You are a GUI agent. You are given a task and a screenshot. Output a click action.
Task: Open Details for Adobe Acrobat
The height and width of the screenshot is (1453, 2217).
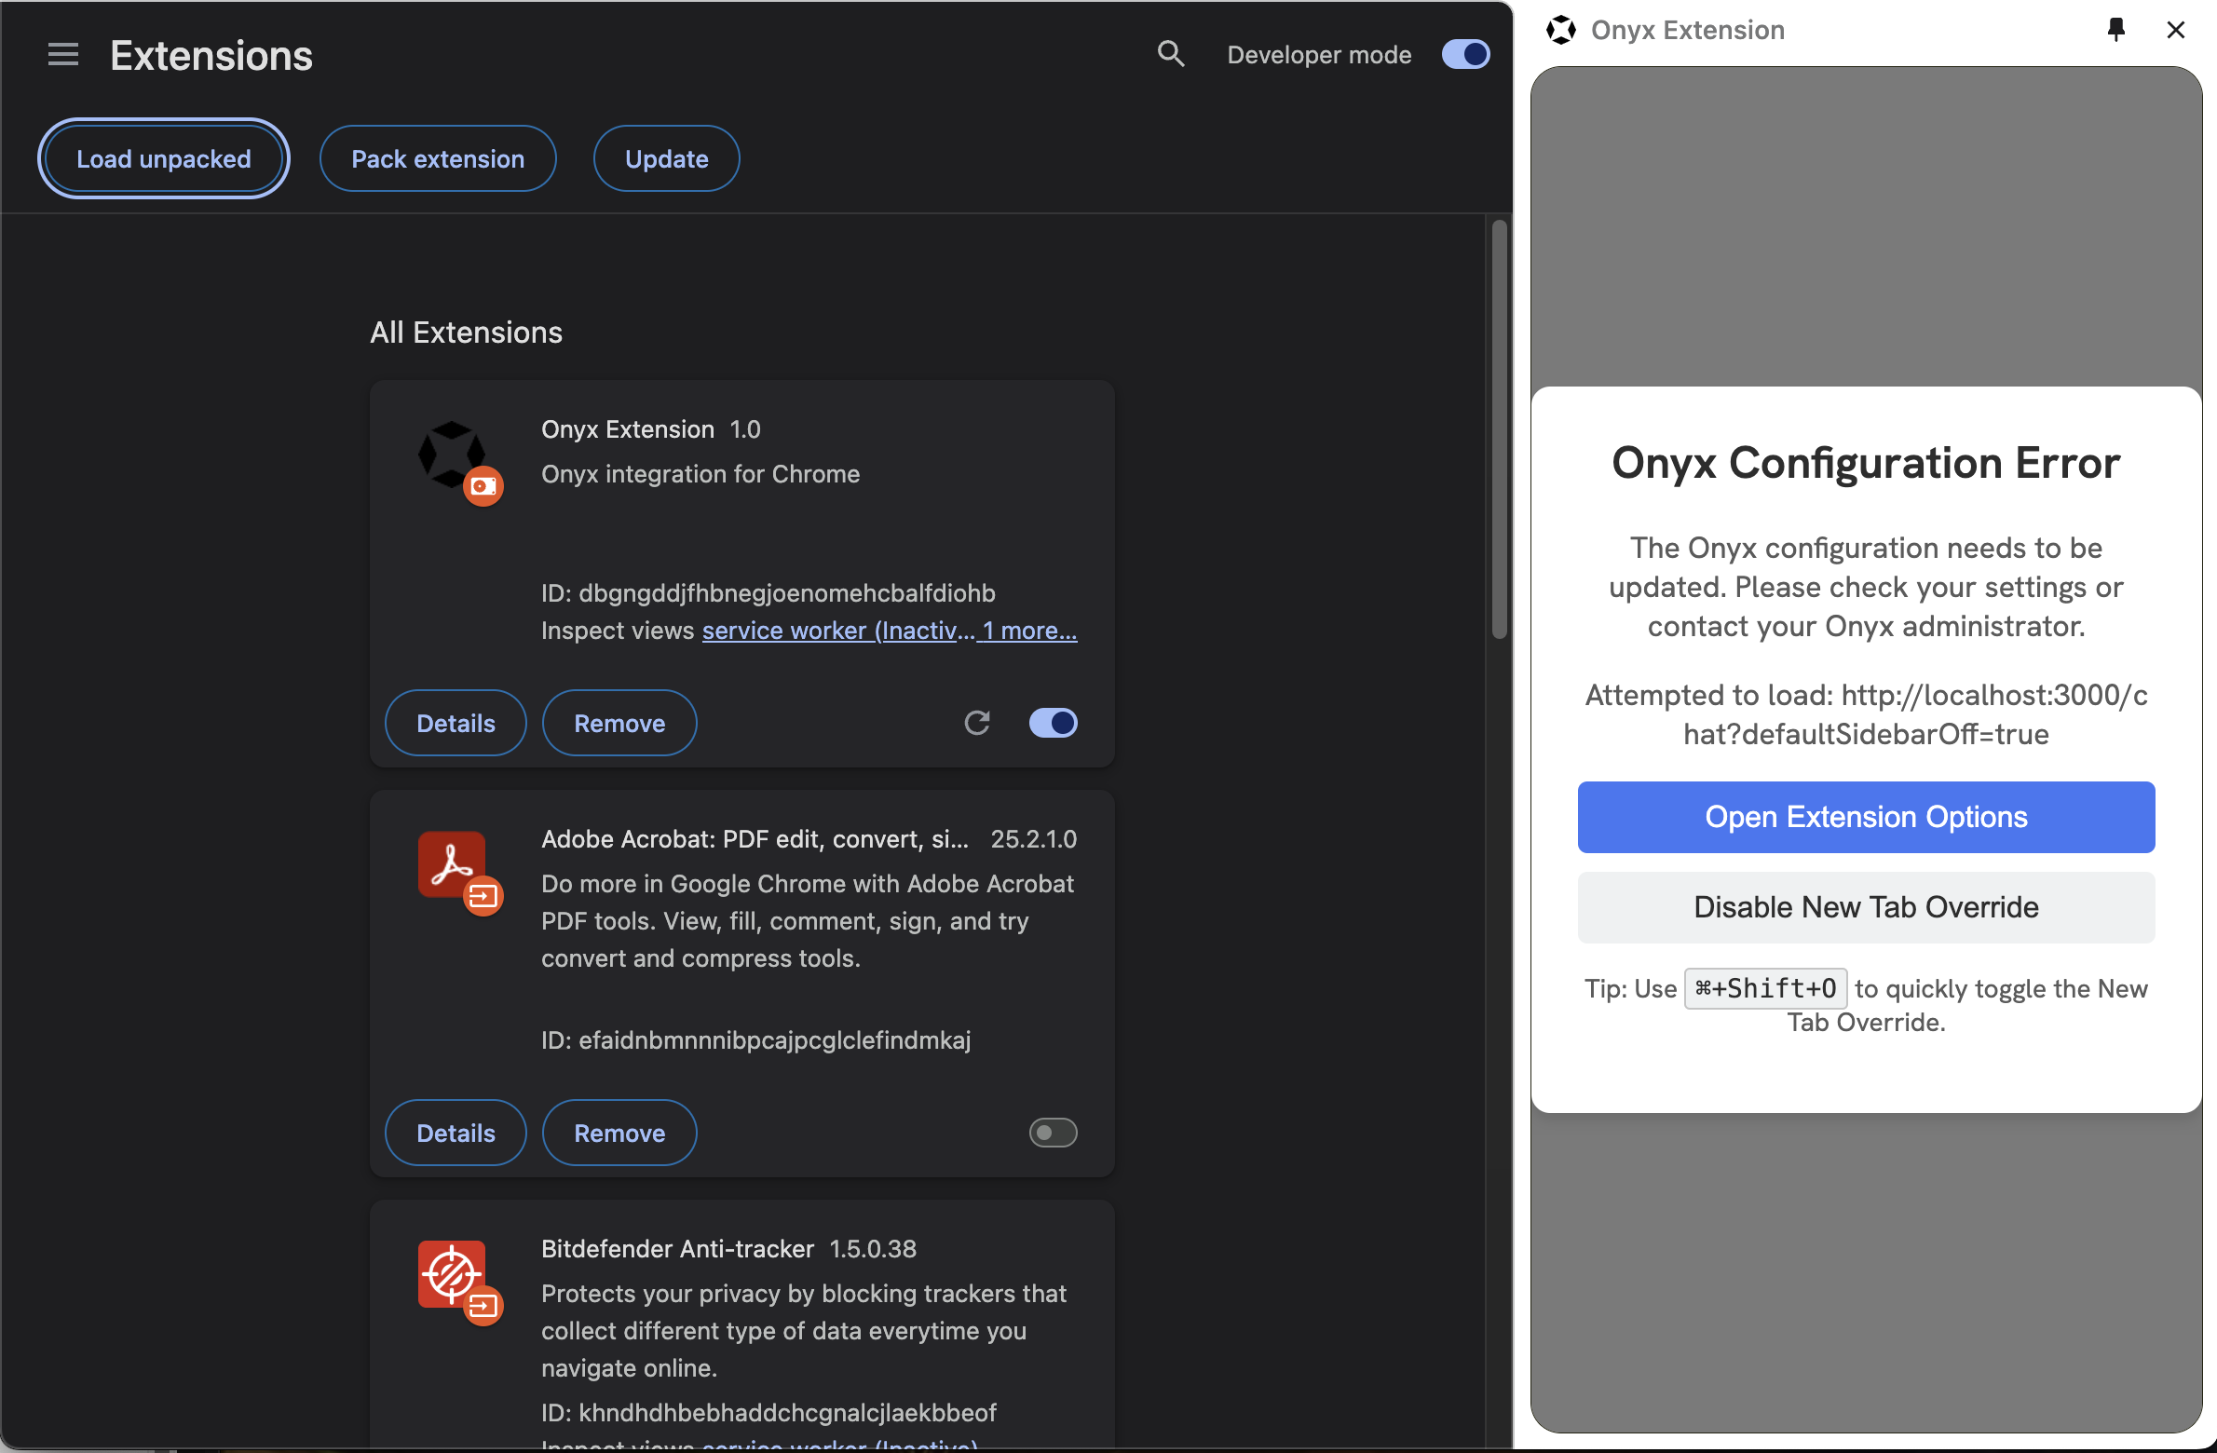tap(456, 1133)
